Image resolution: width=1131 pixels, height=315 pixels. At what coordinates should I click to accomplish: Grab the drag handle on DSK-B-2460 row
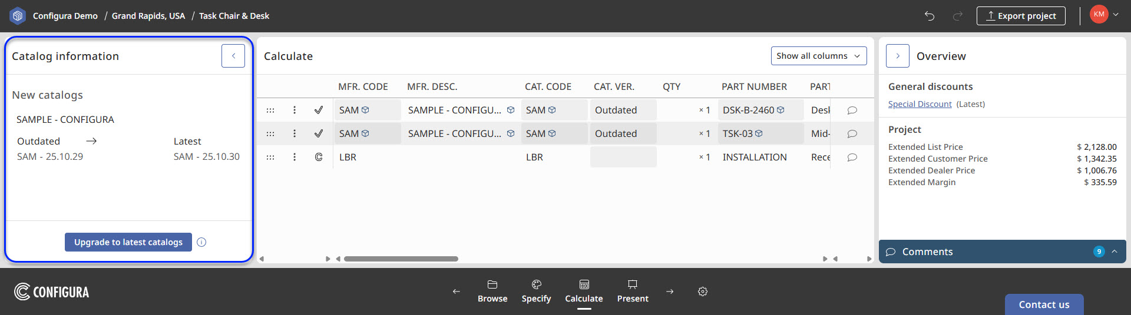[x=270, y=110]
